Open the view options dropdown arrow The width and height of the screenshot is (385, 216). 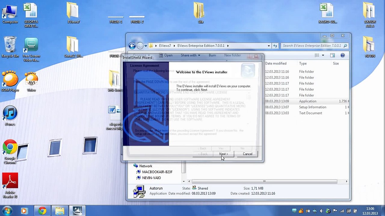pos(323,55)
